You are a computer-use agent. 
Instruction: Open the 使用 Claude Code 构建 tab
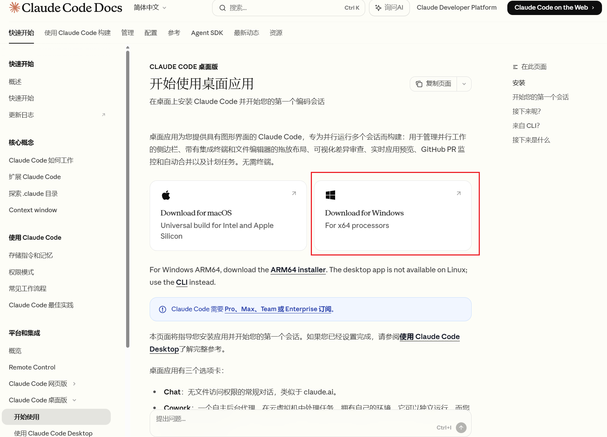[78, 33]
